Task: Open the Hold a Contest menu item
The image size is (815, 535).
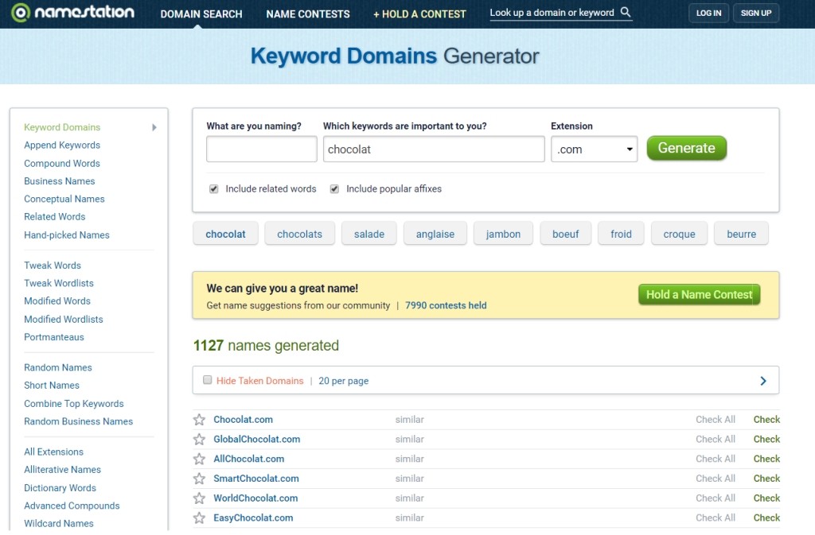Action: point(419,14)
